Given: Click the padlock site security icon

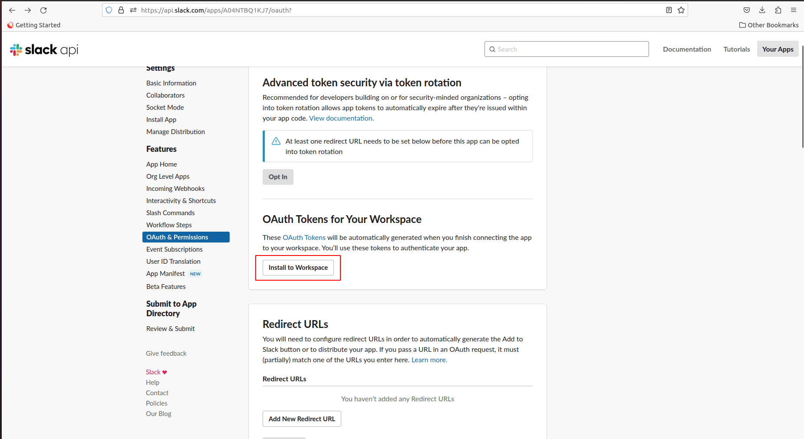Looking at the screenshot, I should coord(121,10).
